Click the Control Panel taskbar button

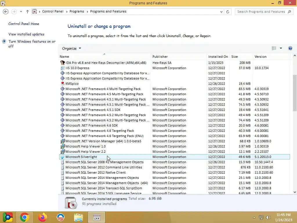(97, 217)
